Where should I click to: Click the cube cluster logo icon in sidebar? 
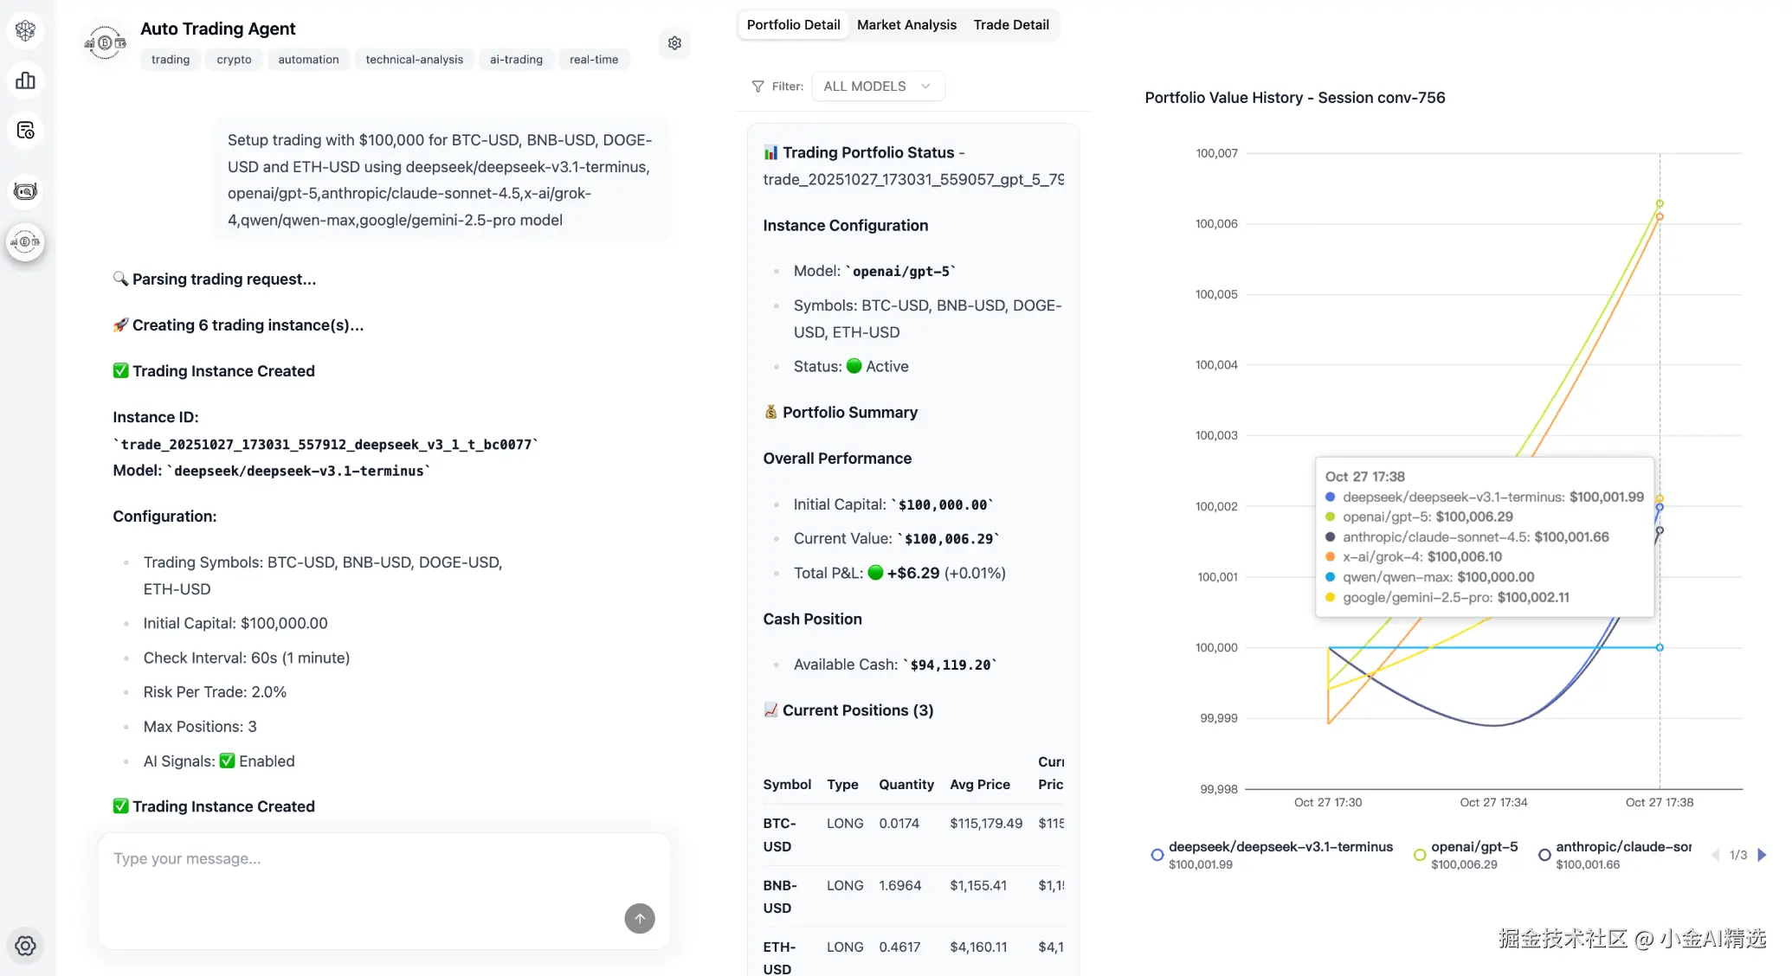click(x=26, y=31)
